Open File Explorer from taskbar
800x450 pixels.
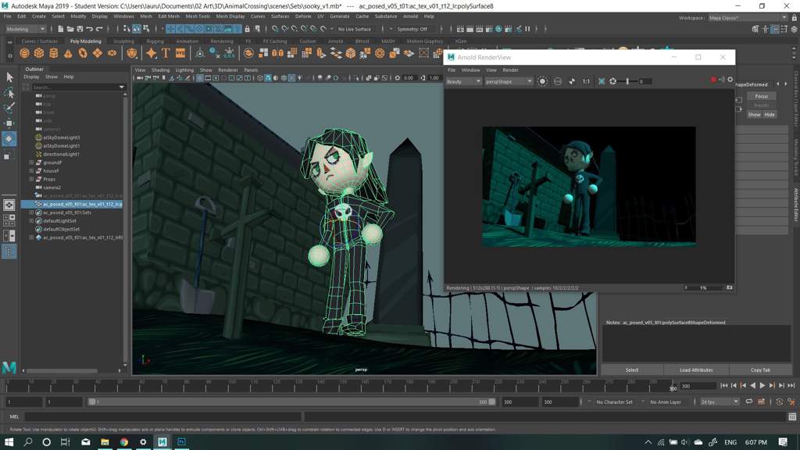coord(105,442)
